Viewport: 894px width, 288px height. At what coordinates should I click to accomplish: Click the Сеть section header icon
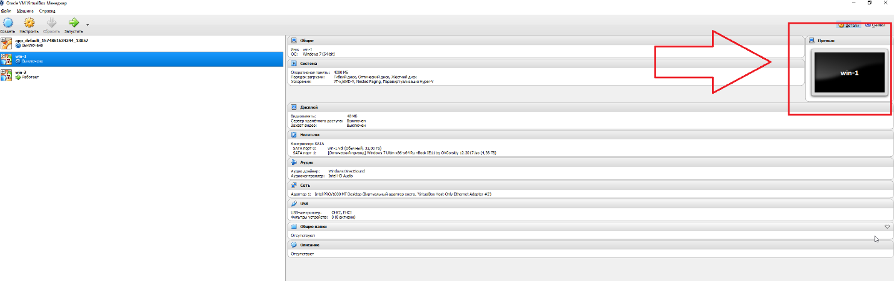click(x=294, y=186)
